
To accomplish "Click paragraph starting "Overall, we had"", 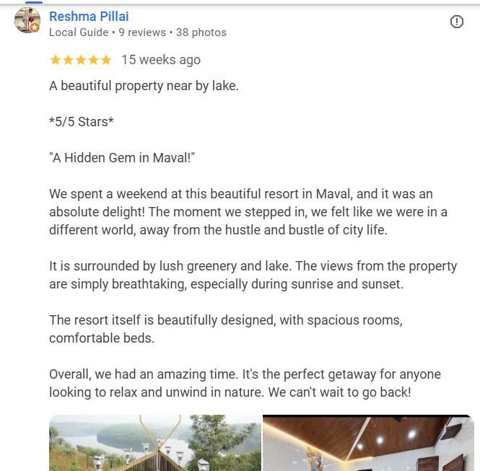I will pos(245,383).
